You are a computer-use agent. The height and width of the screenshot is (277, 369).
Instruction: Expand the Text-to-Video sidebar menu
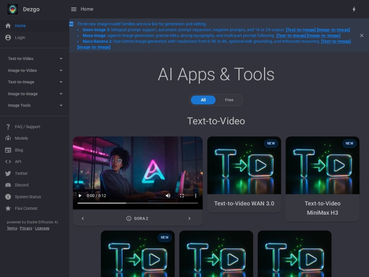point(35,58)
